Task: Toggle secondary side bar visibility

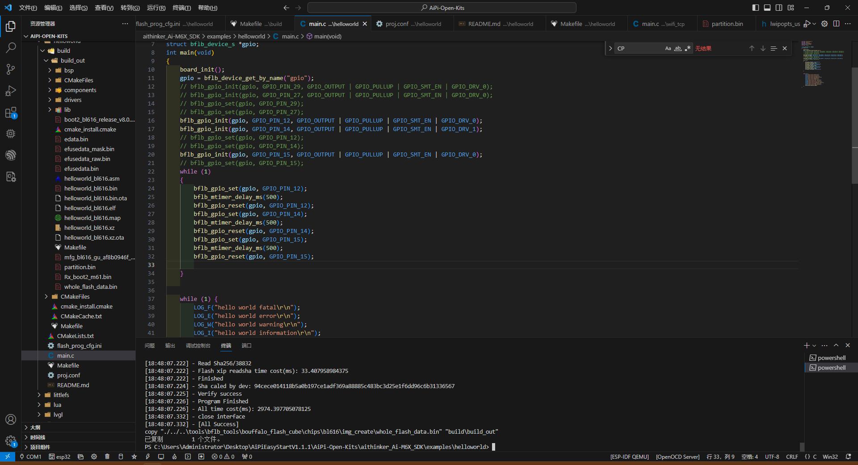Action: [779, 8]
